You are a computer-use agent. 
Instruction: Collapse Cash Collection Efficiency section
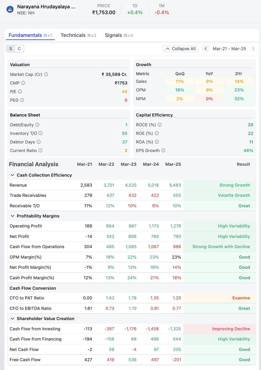[x=12, y=175]
